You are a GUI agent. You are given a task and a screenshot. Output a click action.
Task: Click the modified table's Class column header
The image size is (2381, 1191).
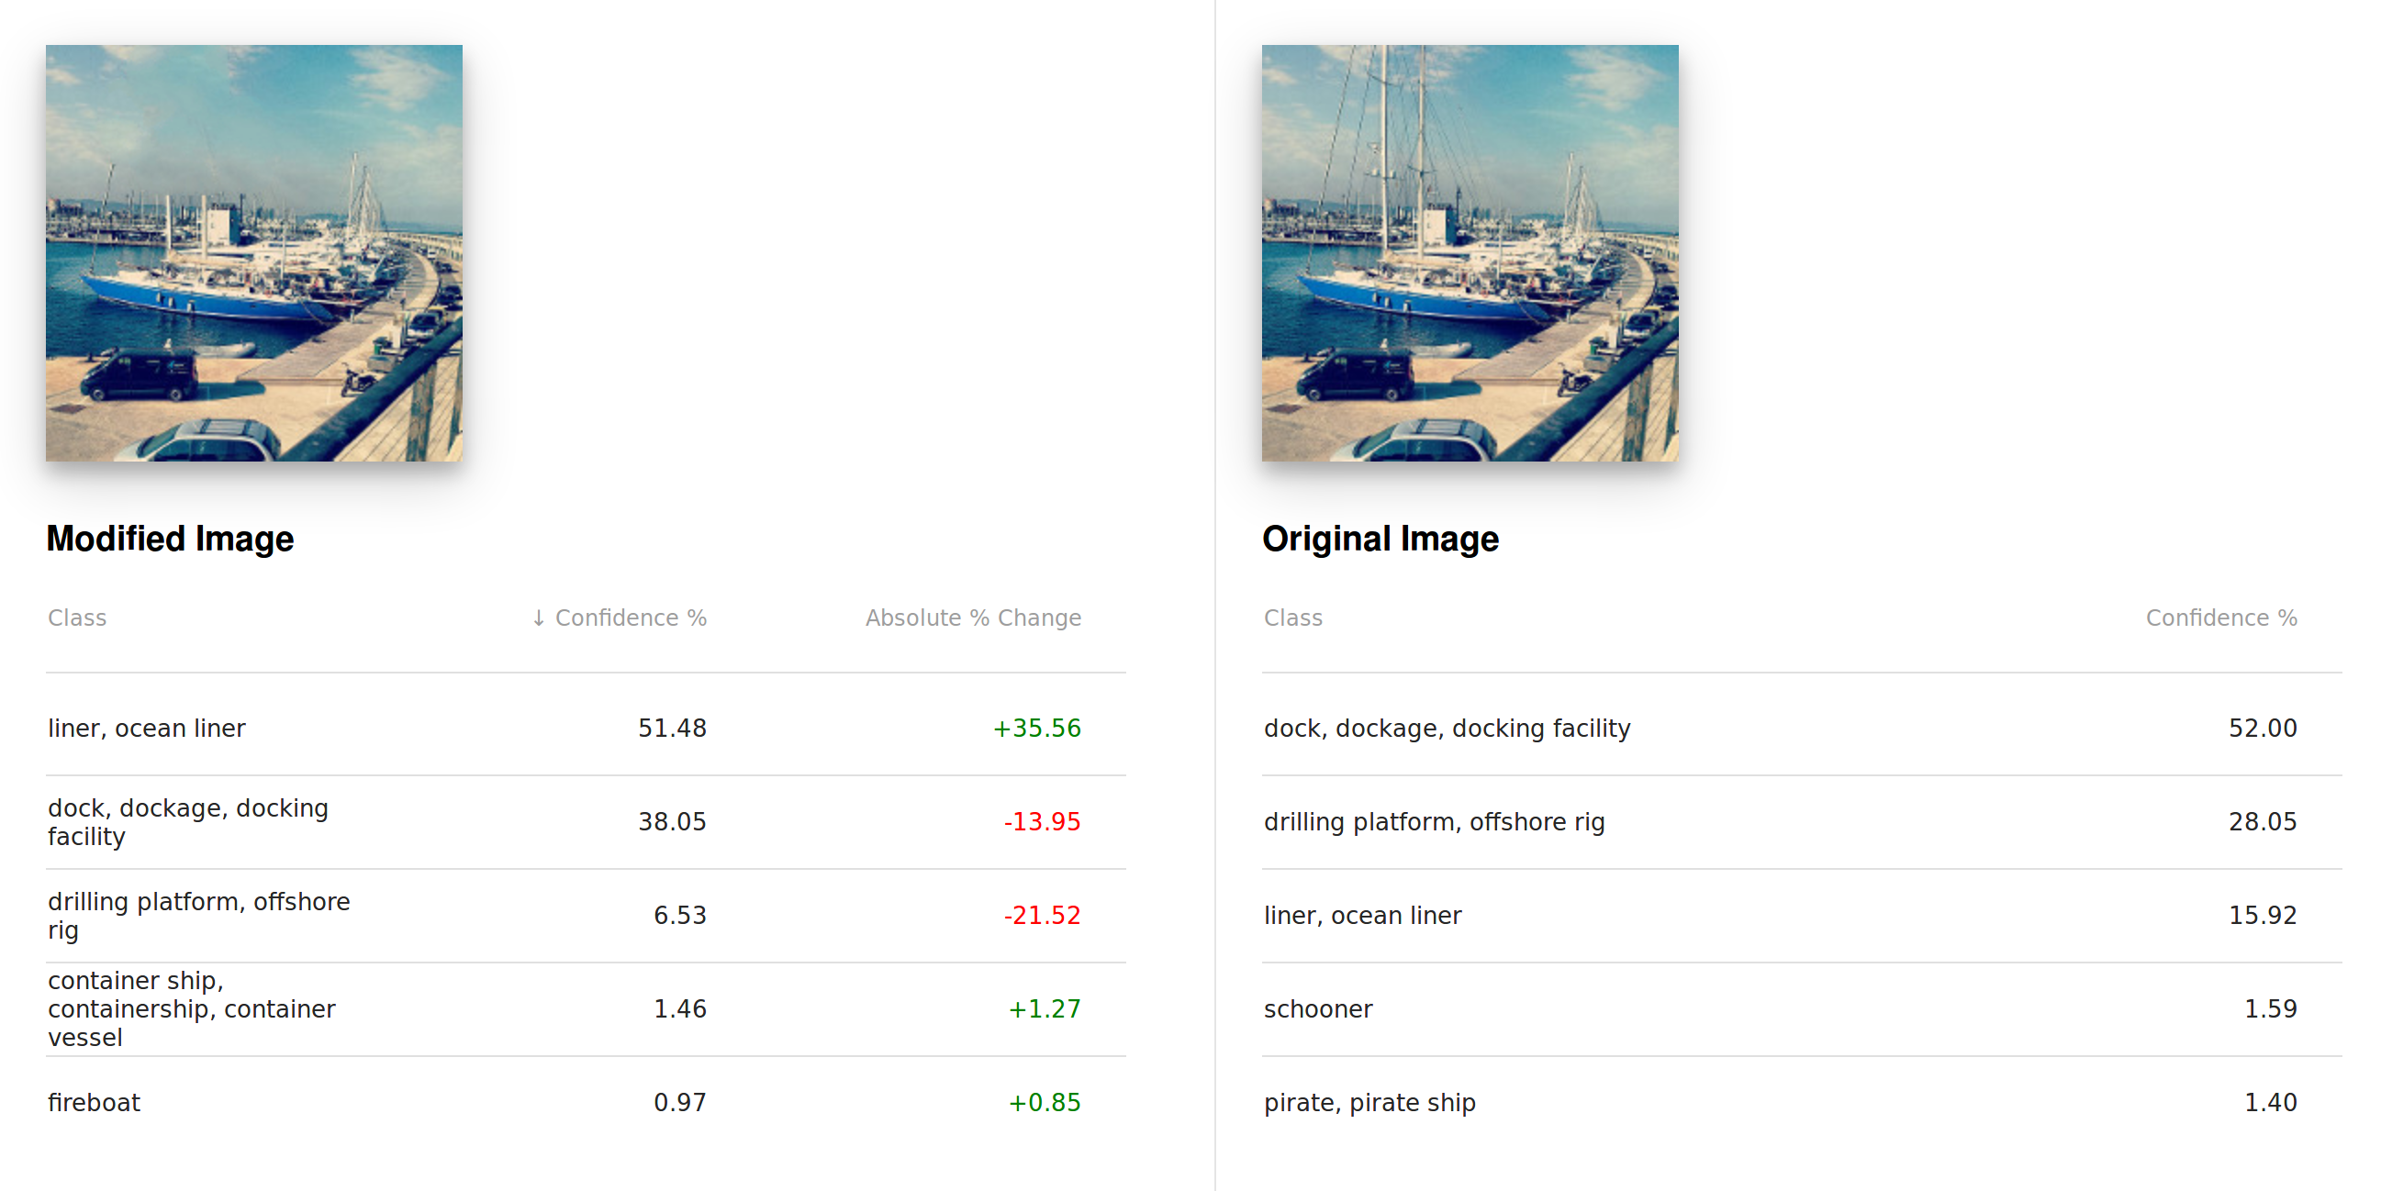pos(78,618)
